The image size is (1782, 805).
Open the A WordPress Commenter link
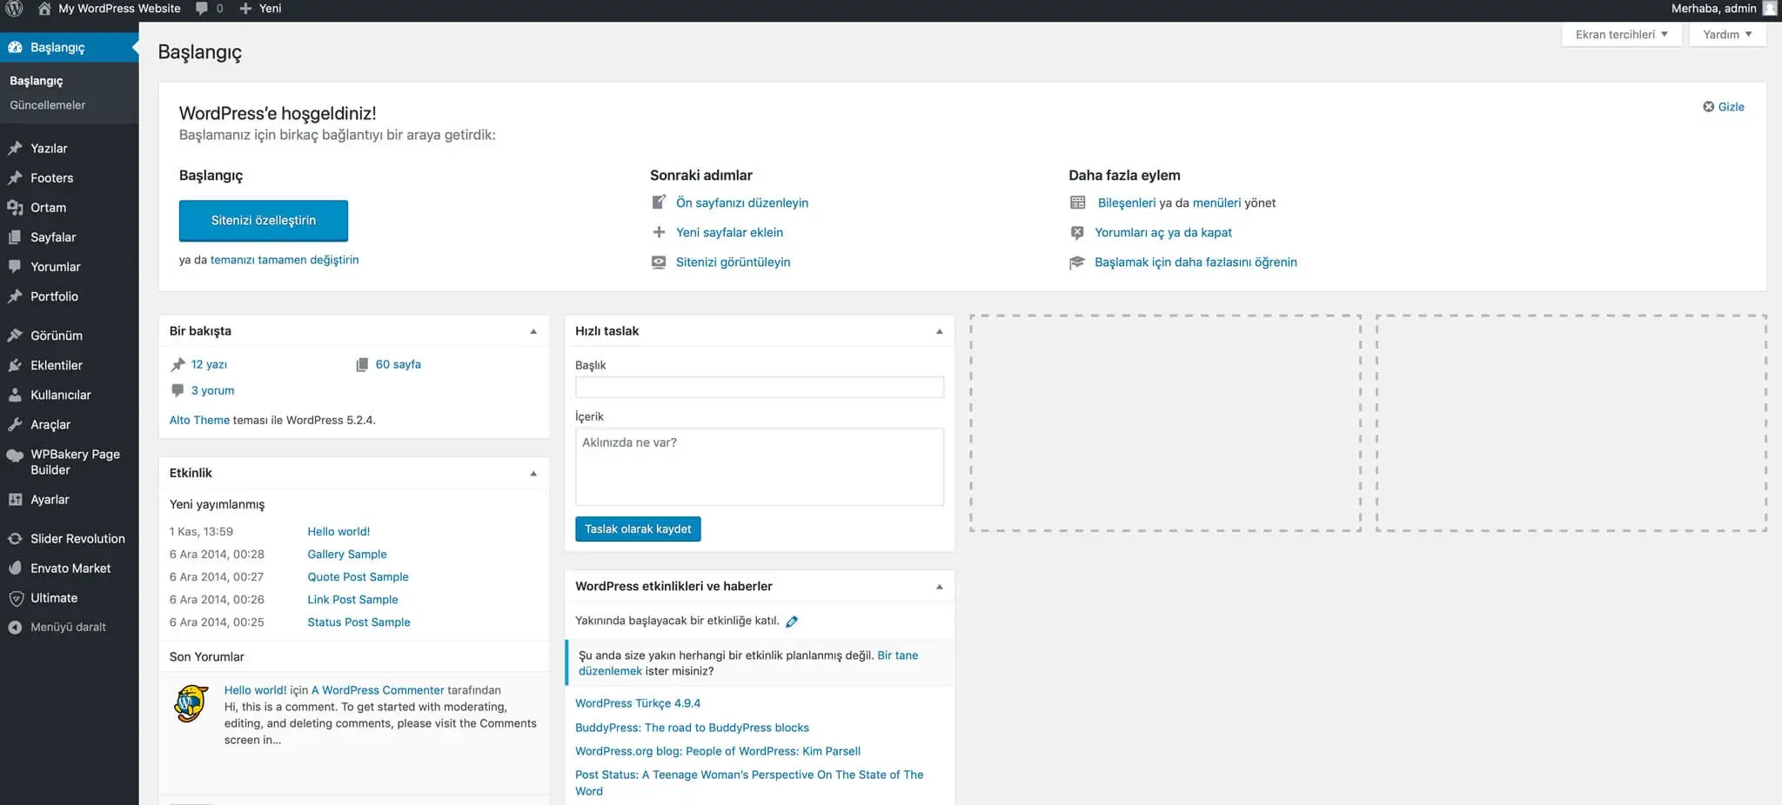click(x=378, y=690)
